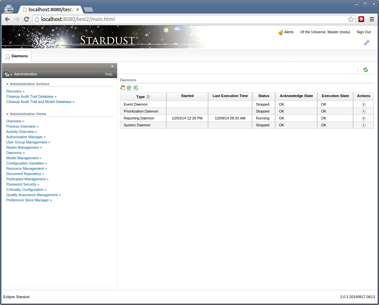Open Resource Management
Screen dimensions: 379x305
(x=27, y=169)
